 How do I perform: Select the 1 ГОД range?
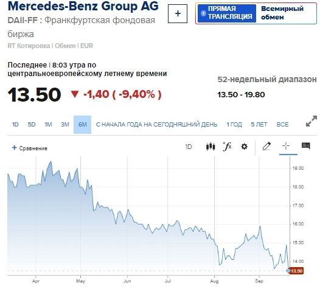point(234,125)
